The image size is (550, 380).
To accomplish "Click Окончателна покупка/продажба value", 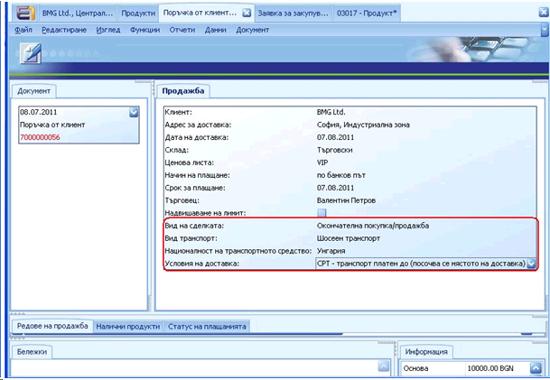I will pyautogui.click(x=373, y=226).
